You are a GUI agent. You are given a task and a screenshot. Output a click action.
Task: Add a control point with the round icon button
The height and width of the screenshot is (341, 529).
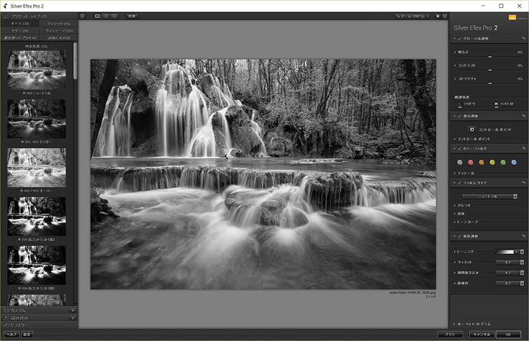coord(472,130)
